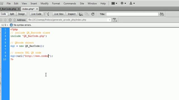The width and height of the screenshot is (179, 100).
Task: Open the Insert menu
Action: 34,4
